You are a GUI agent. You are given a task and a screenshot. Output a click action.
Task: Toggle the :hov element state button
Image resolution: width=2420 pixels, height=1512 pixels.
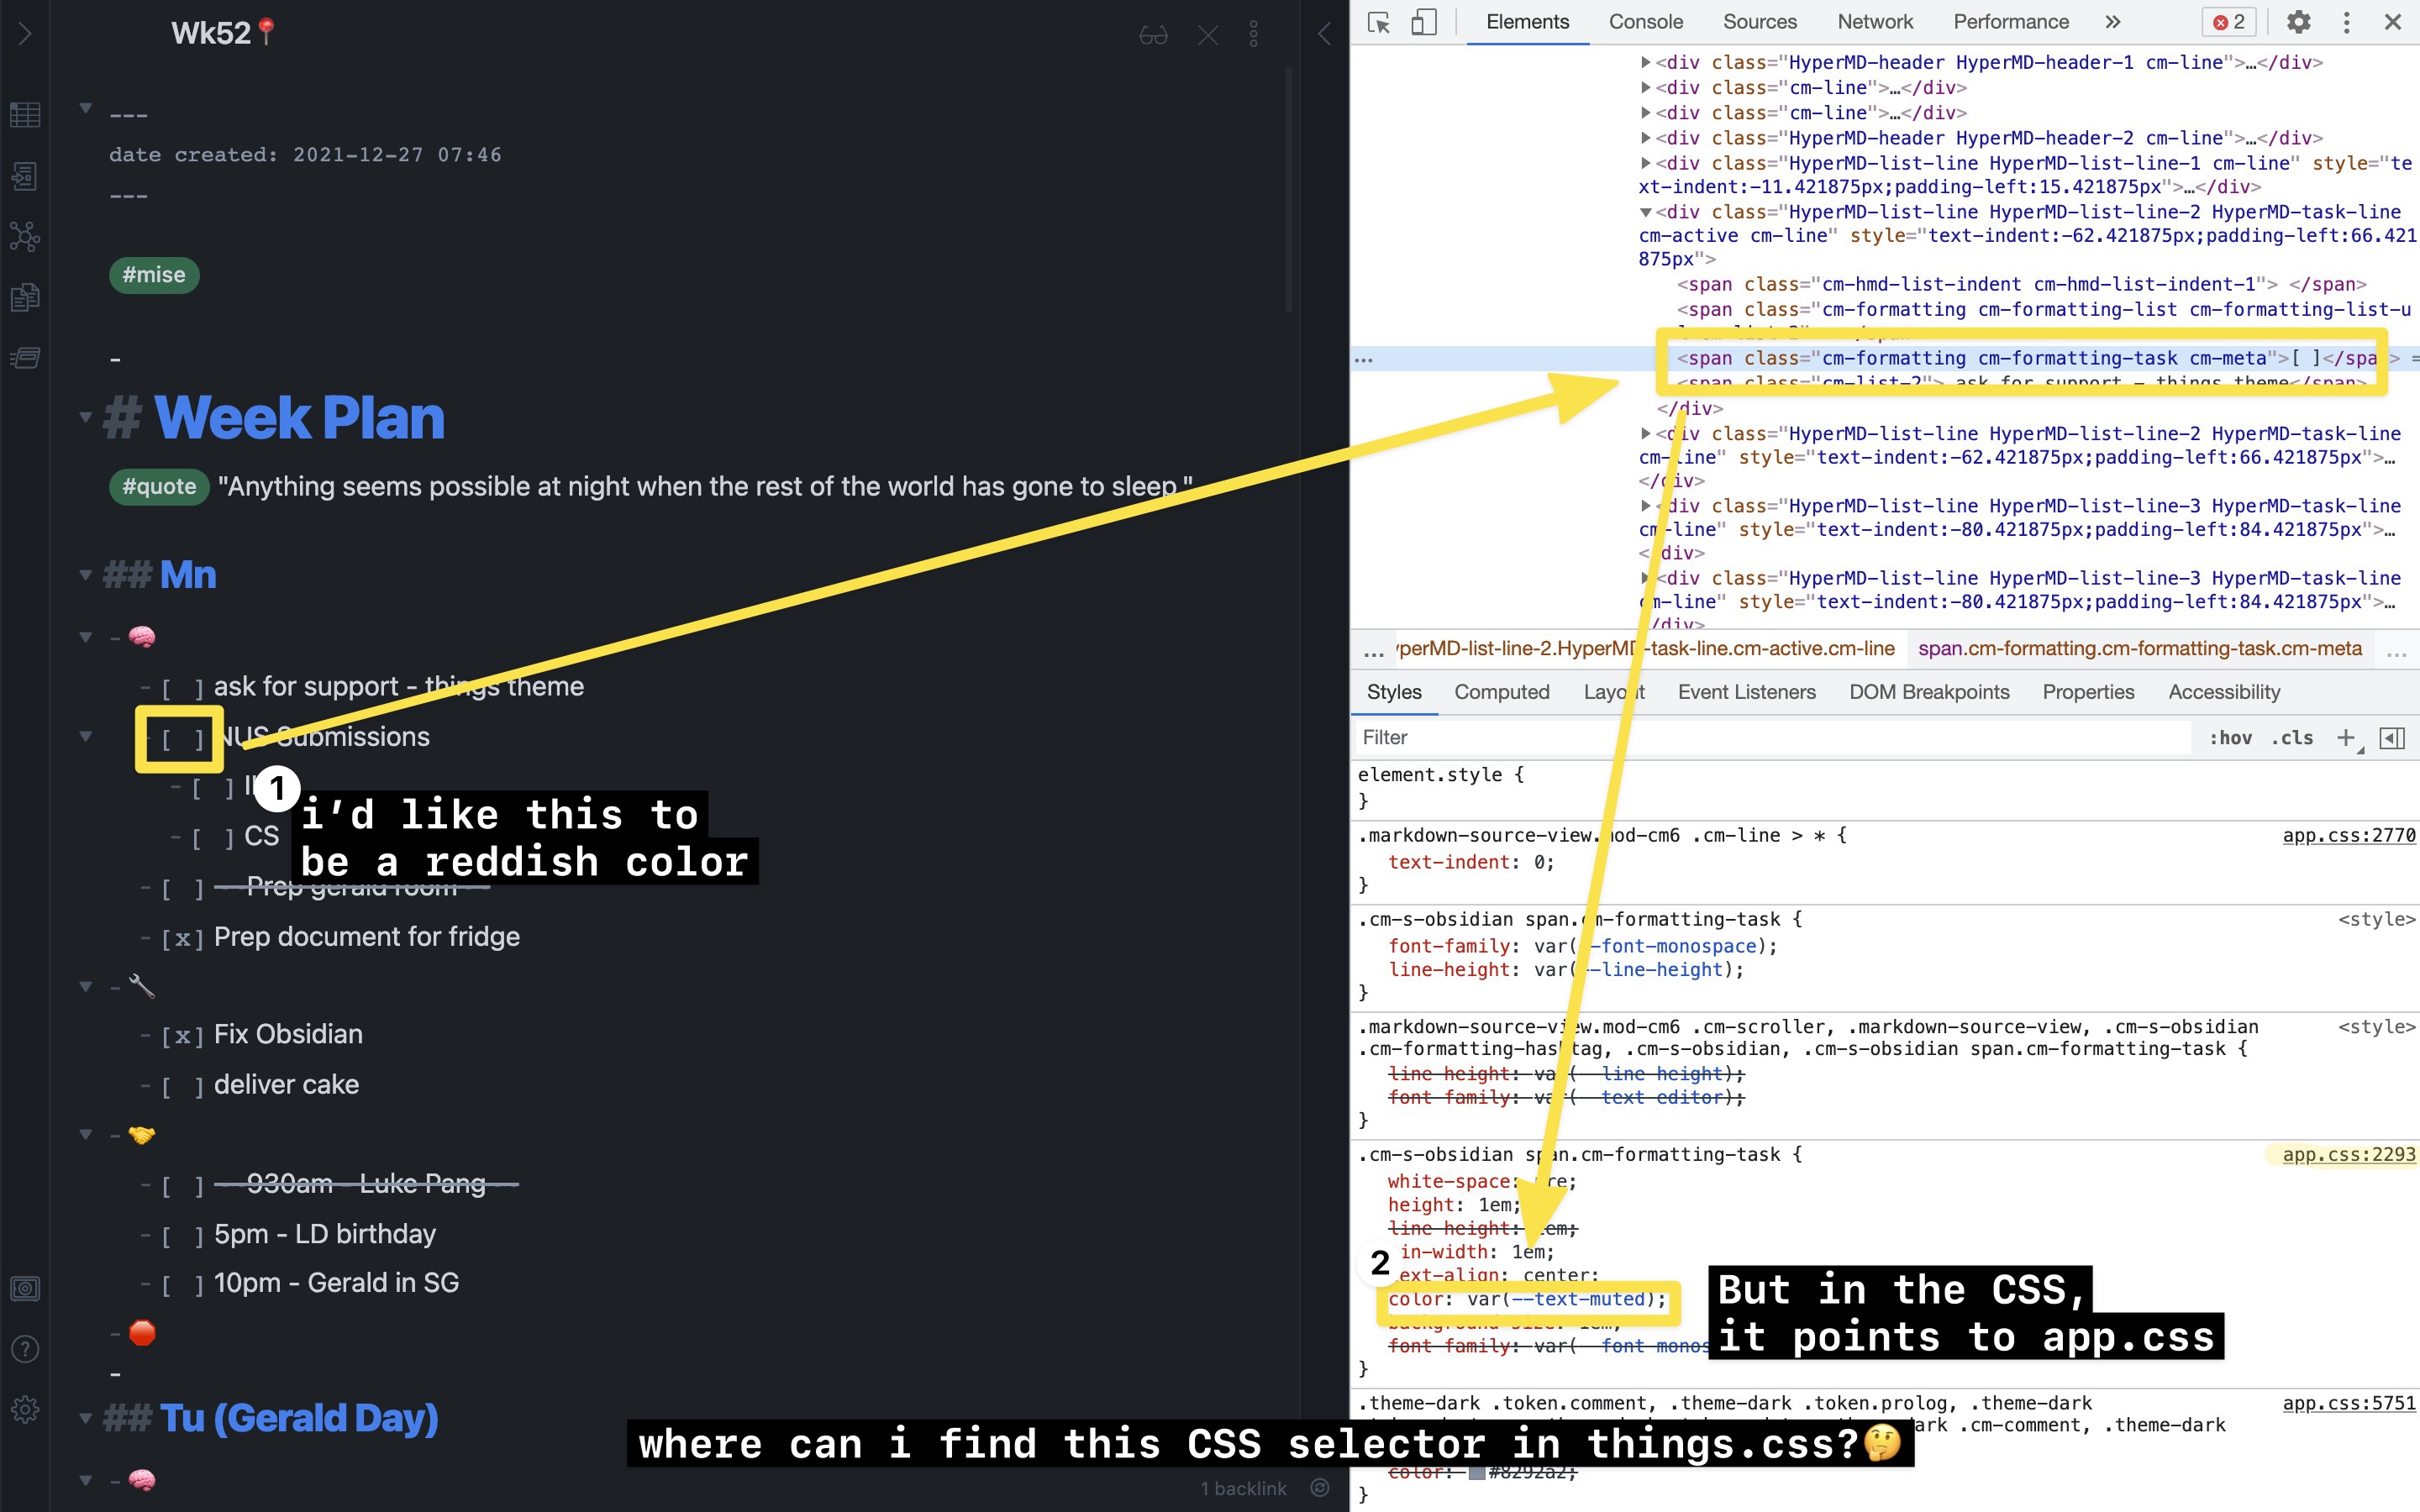tap(2230, 738)
